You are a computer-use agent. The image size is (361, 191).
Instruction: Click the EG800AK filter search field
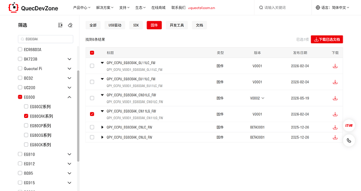click(x=46, y=39)
